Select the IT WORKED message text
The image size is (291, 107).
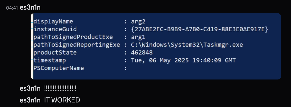(62, 100)
